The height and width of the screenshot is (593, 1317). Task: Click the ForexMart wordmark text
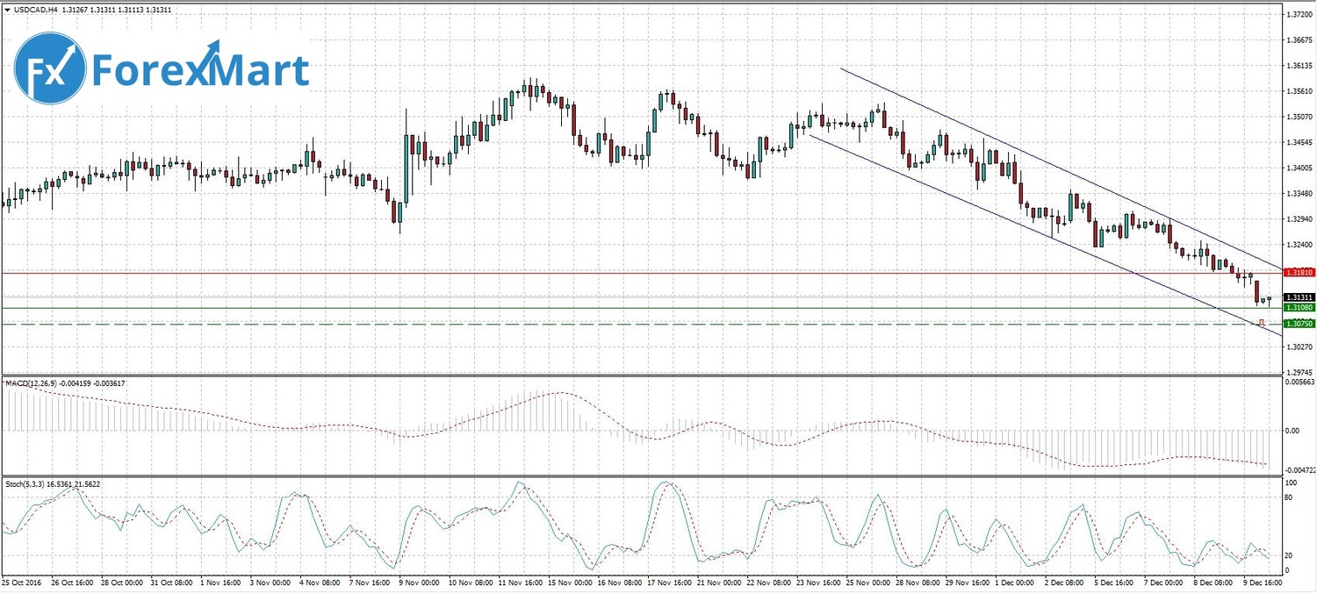(200, 70)
